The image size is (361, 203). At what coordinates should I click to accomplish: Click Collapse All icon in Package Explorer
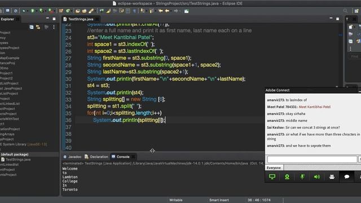(x=32, y=27)
